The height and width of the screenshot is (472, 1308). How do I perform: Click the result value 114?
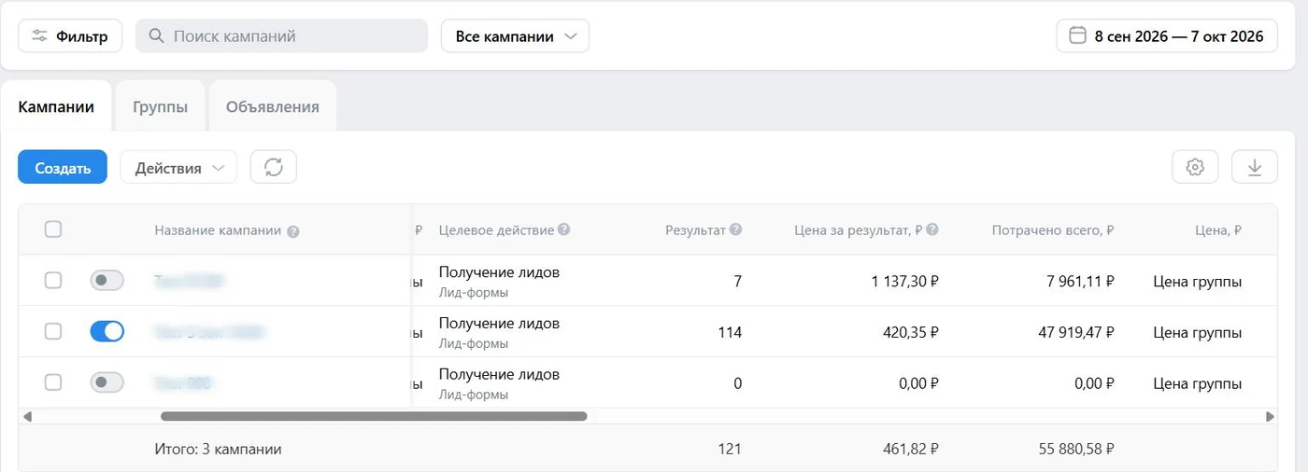point(730,332)
